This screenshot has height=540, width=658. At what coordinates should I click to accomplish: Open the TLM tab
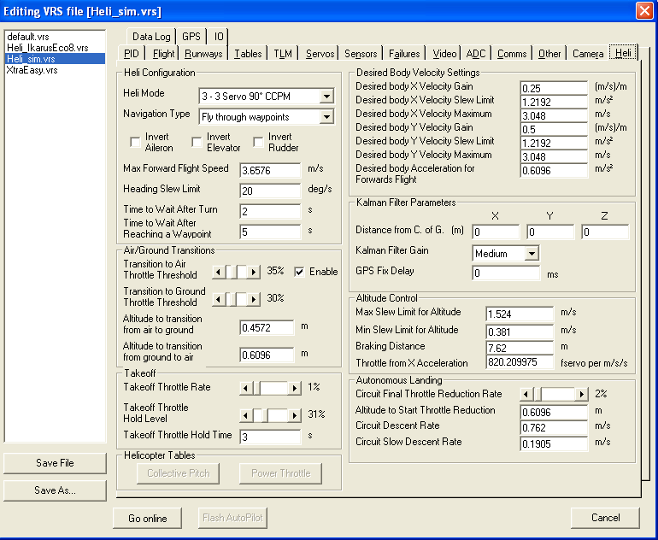coord(283,54)
